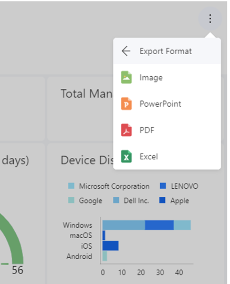Select the PDF export option

pos(167,130)
